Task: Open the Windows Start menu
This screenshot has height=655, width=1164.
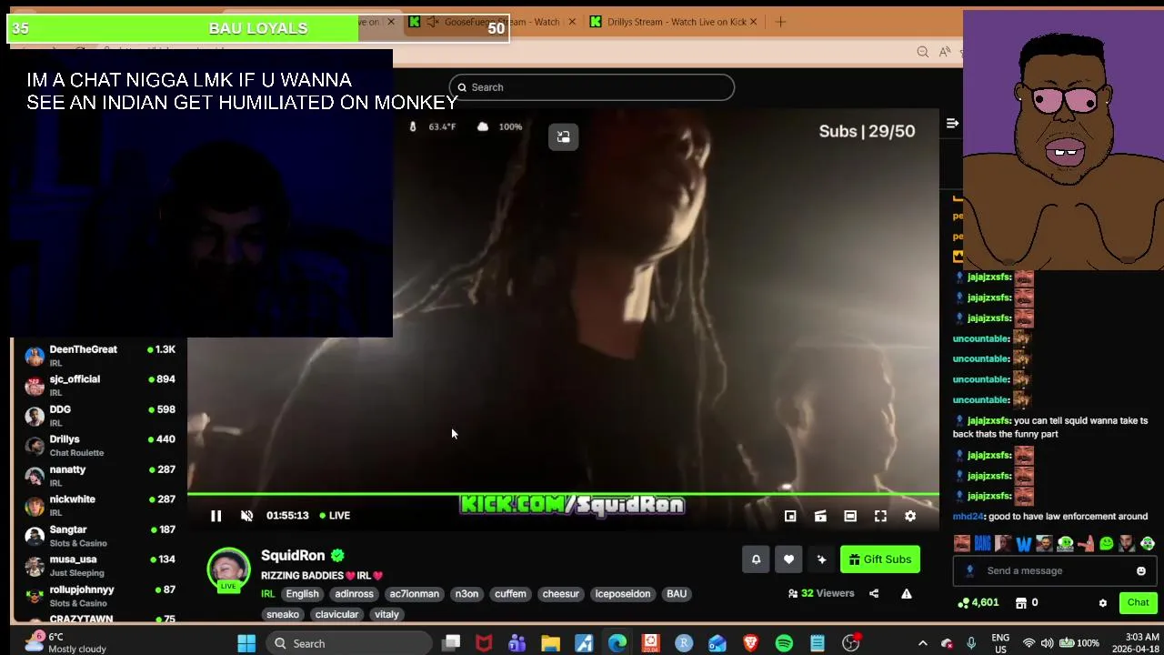Action: [x=246, y=644]
